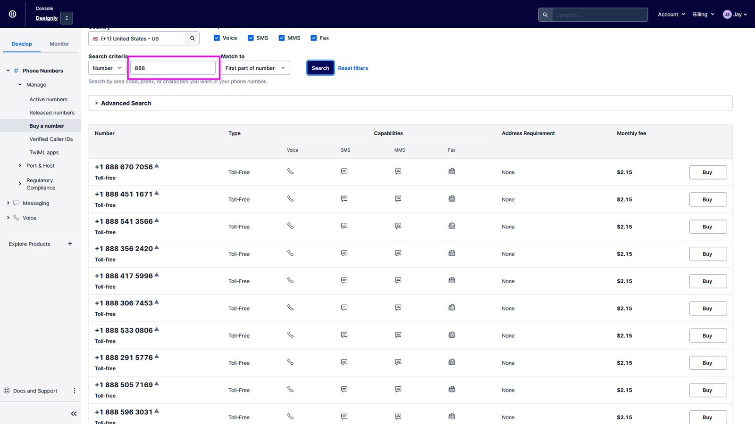Screen dimensions: 755x424
Task: Open Docs and Support options menu dots
Action: (x=74, y=391)
